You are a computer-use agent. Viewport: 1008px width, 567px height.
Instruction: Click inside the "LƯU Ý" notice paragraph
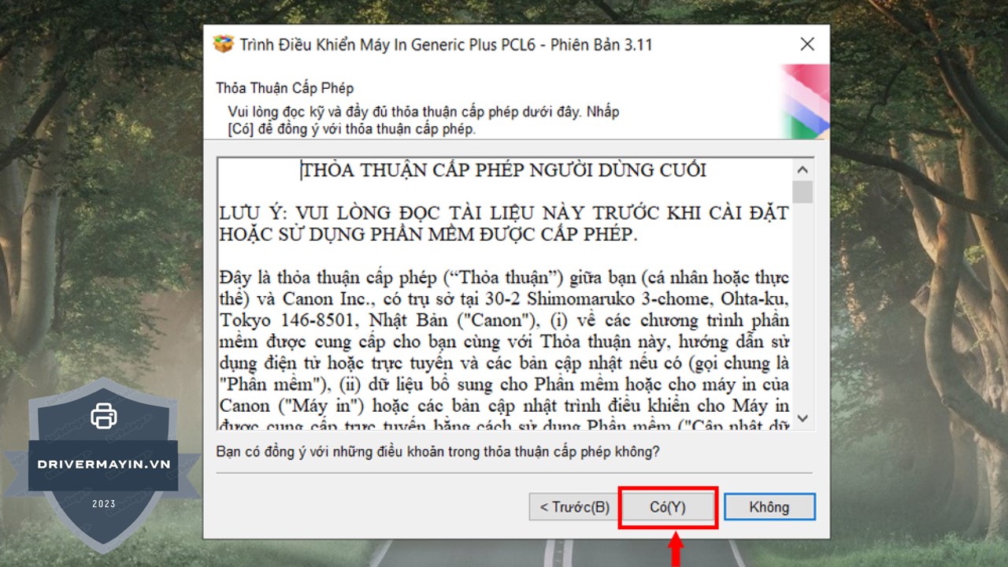pos(504,224)
